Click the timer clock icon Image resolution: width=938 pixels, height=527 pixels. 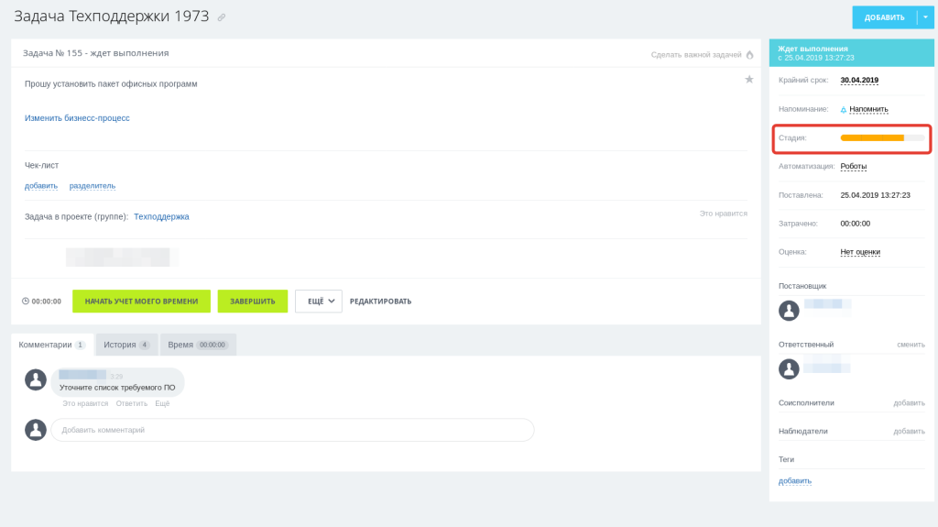point(25,302)
